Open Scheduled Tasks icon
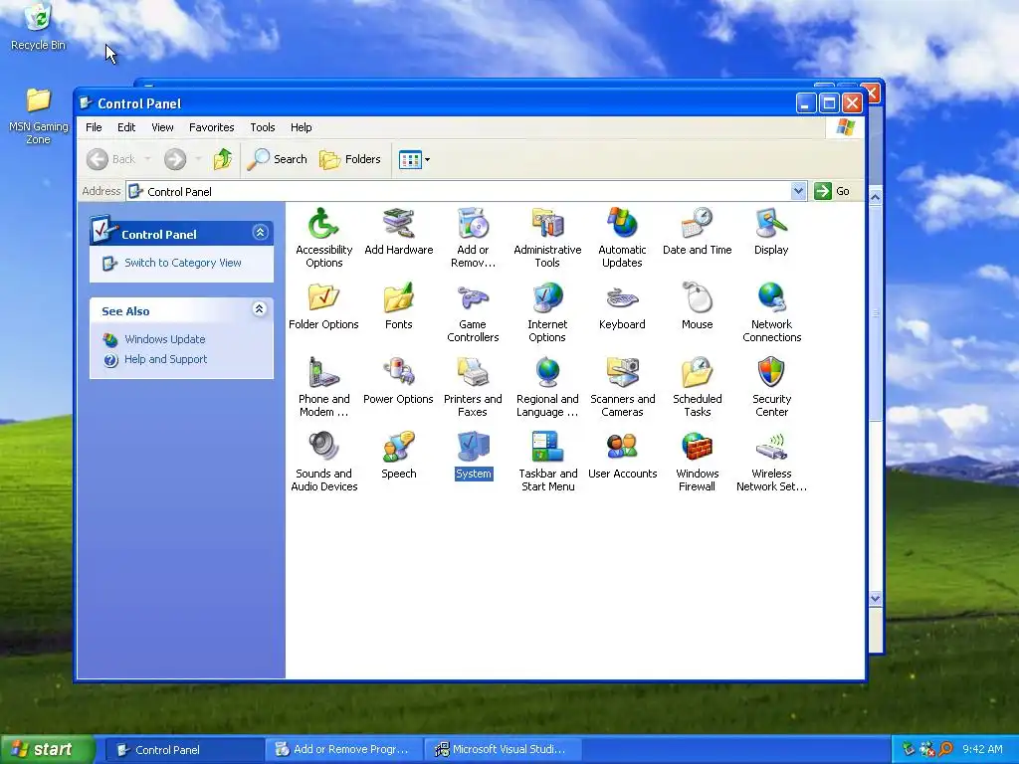Image resolution: width=1019 pixels, height=764 pixels. [697, 387]
